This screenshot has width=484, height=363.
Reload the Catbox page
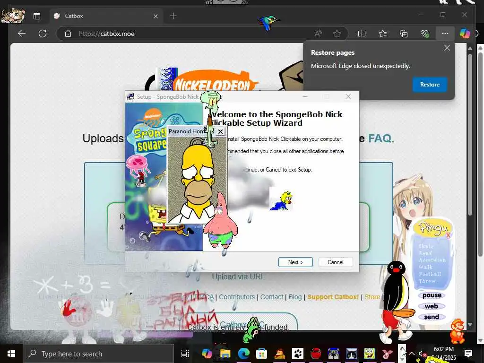42,34
